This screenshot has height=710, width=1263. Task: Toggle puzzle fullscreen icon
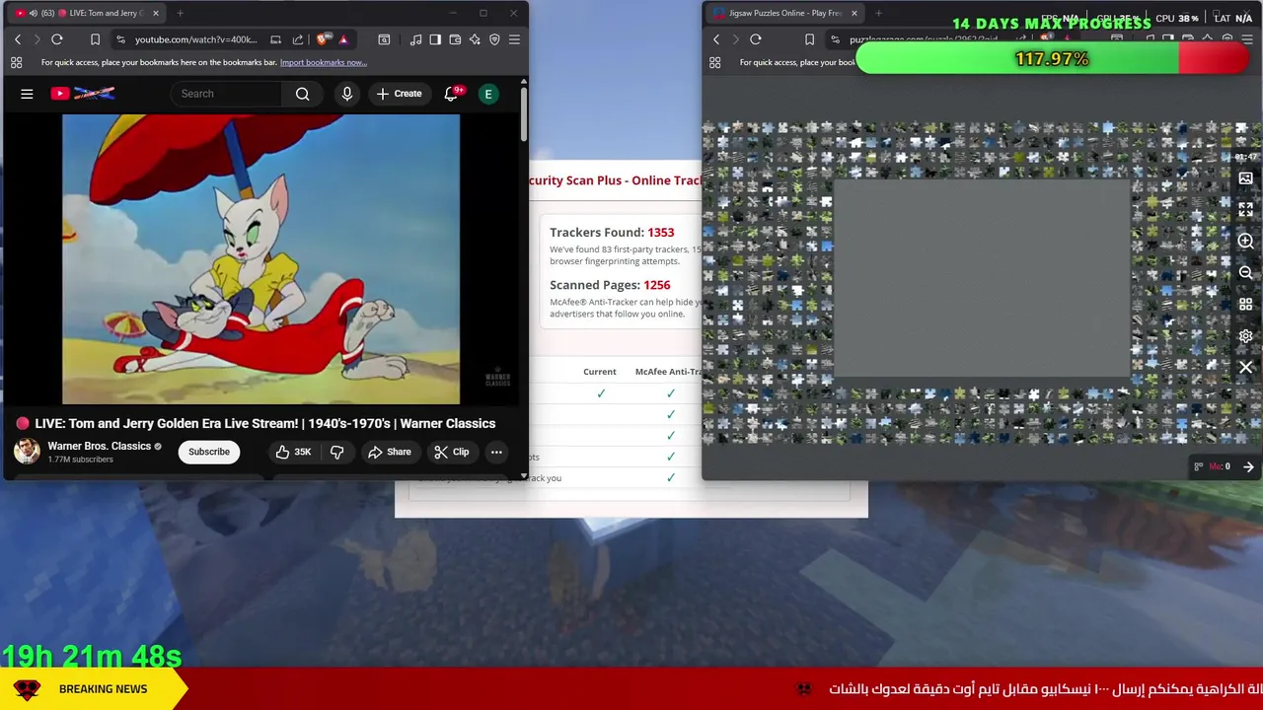(x=1246, y=210)
